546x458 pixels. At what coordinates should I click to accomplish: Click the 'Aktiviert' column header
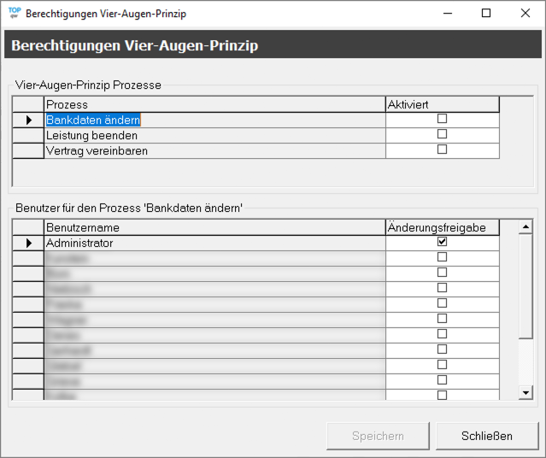click(442, 104)
